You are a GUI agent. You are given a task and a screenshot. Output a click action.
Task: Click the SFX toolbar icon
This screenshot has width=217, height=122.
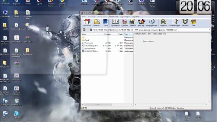(x=194, y=23)
